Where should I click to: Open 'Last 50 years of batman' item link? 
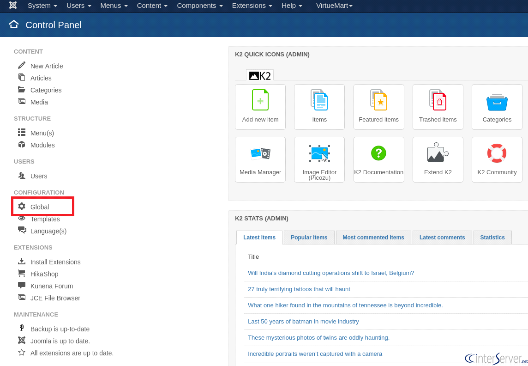pos(303,321)
